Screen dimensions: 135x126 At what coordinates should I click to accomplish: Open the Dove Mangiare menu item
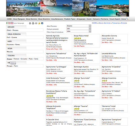19,19
